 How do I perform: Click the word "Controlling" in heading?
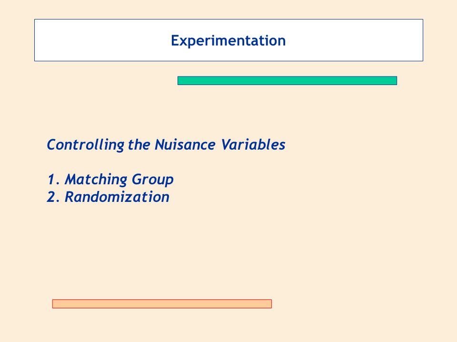(85, 145)
